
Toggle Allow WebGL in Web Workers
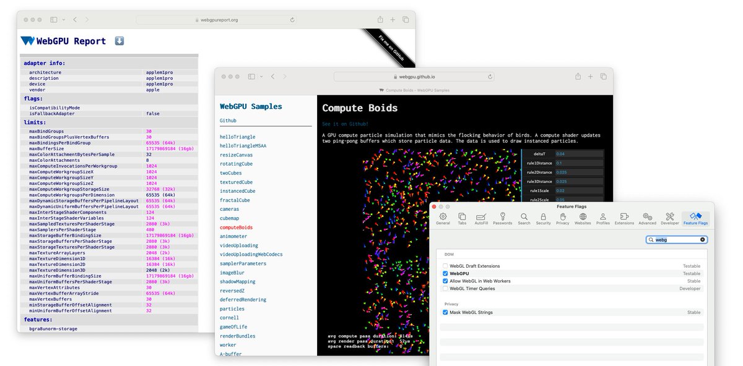445,281
